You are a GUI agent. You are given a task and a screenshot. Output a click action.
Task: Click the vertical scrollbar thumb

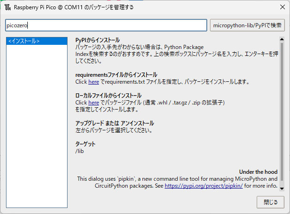point(282,111)
